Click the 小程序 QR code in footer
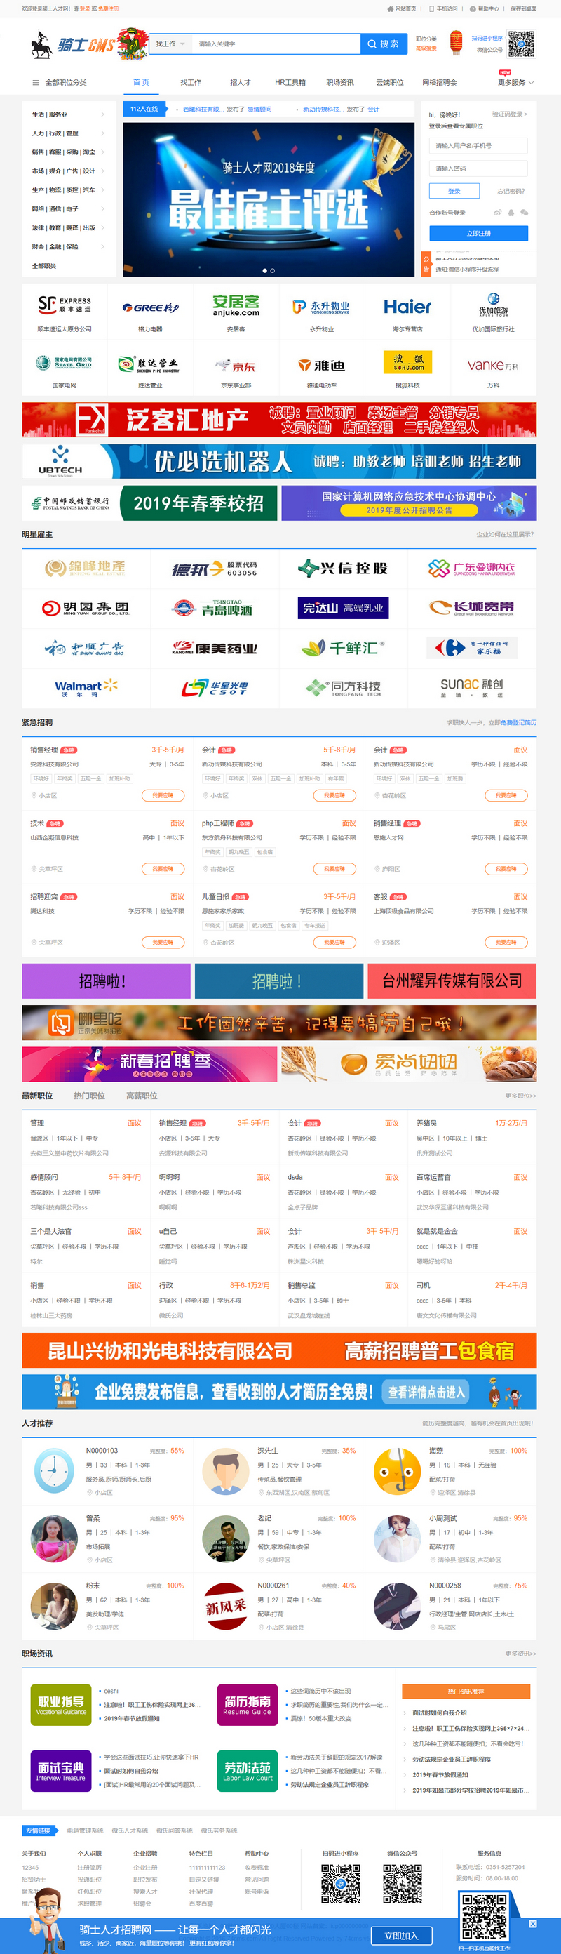The height and width of the screenshot is (1954, 561). coord(341,1883)
